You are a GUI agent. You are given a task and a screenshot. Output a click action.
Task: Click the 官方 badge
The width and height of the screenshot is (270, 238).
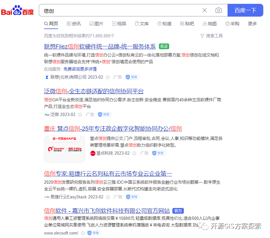coord(178,211)
